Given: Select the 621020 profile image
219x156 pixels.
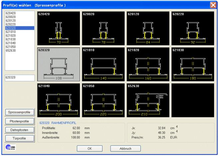Looking at the screenshot, I should click(148, 64).
